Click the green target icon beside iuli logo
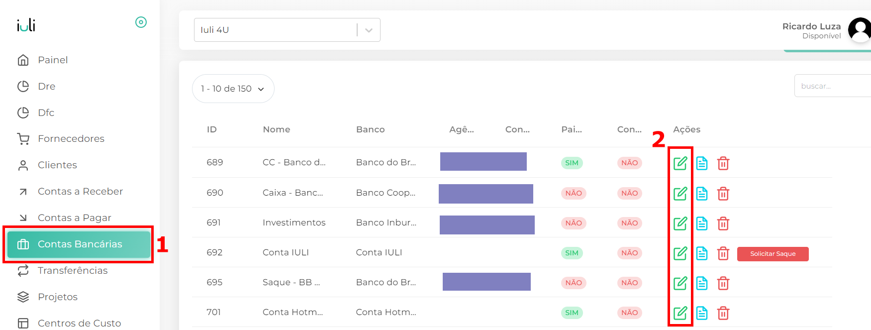The height and width of the screenshot is (330, 871). (141, 22)
